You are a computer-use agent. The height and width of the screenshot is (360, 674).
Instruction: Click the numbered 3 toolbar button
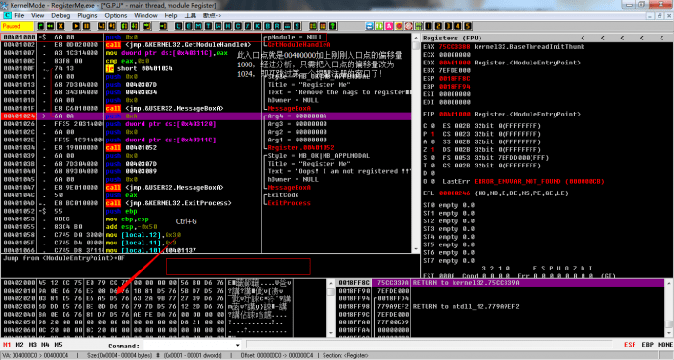pyautogui.click(x=449, y=26)
